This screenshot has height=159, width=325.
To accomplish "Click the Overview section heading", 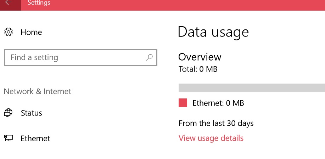I will [x=200, y=57].
